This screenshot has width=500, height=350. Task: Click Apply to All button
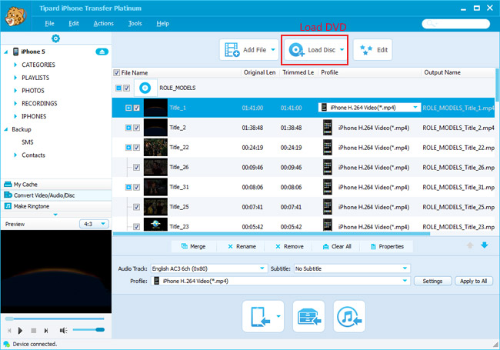tap(474, 281)
